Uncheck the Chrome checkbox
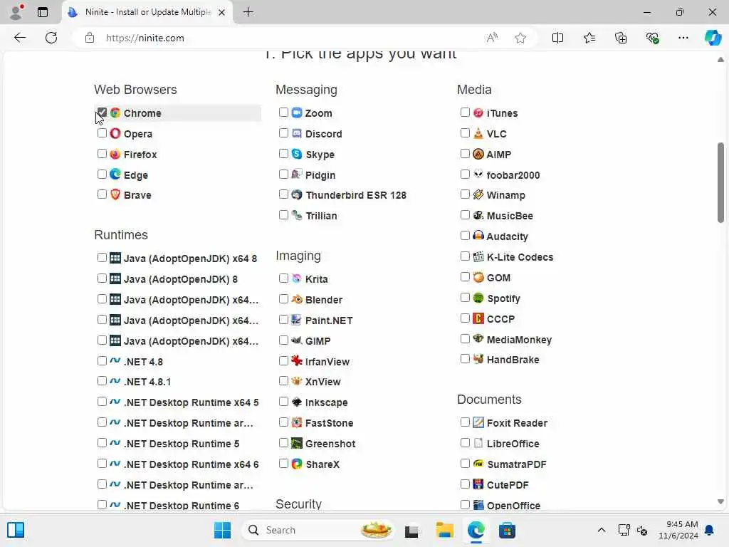729x547 pixels. pyautogui.click(x=102, y=112)
